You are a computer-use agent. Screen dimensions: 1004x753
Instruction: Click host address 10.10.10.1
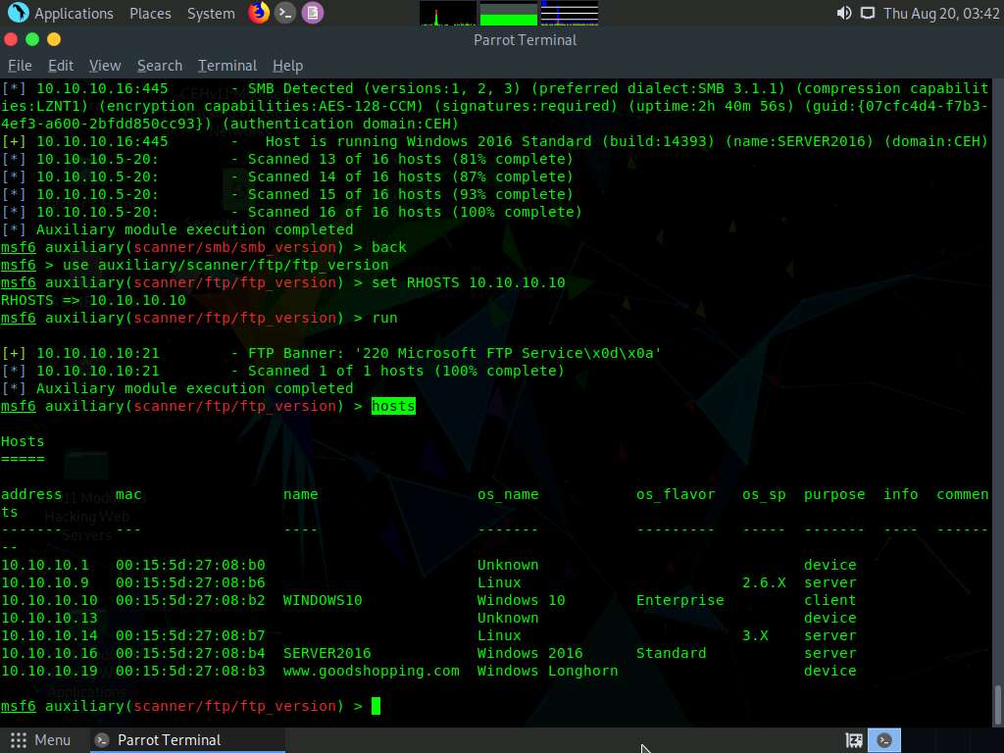click(45, 565)
